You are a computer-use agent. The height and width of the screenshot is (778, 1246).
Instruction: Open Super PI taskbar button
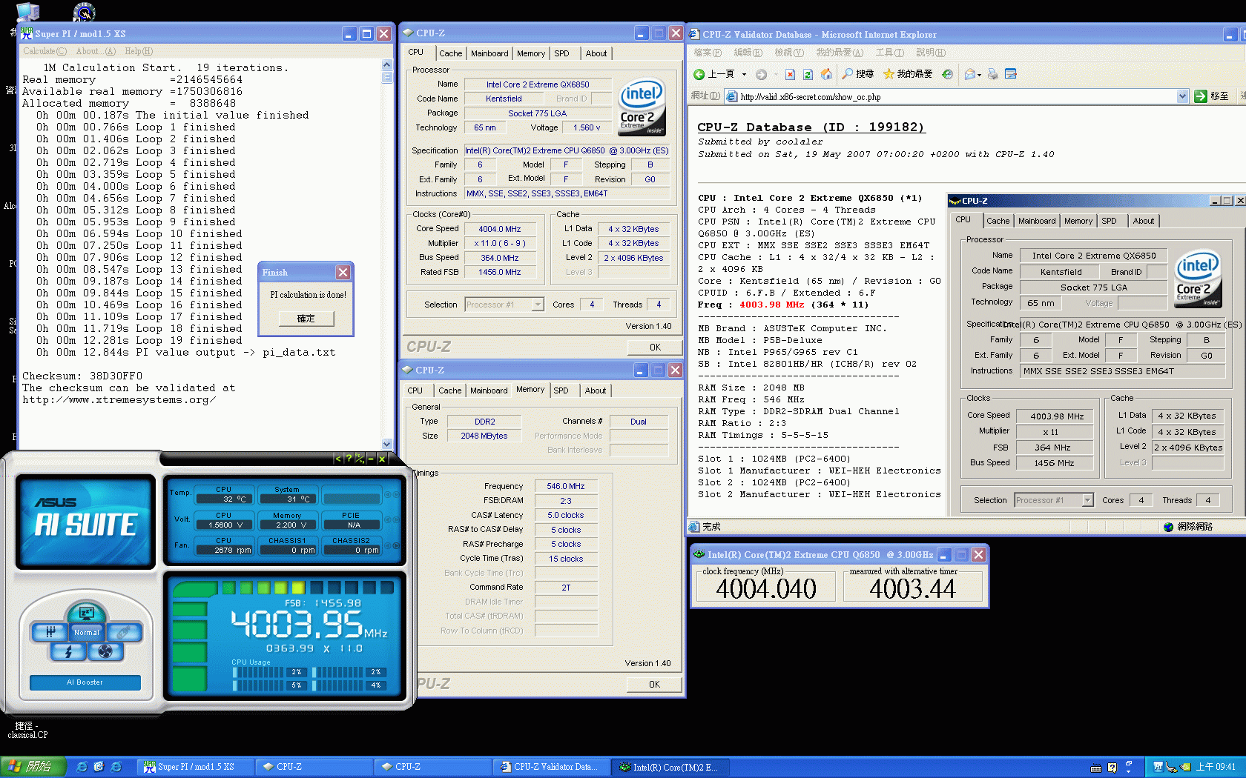[x=195, y=767]
